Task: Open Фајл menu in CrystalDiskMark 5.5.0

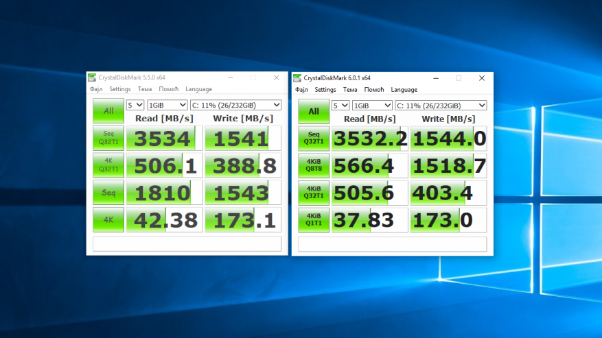Action: tap(96, 89)
